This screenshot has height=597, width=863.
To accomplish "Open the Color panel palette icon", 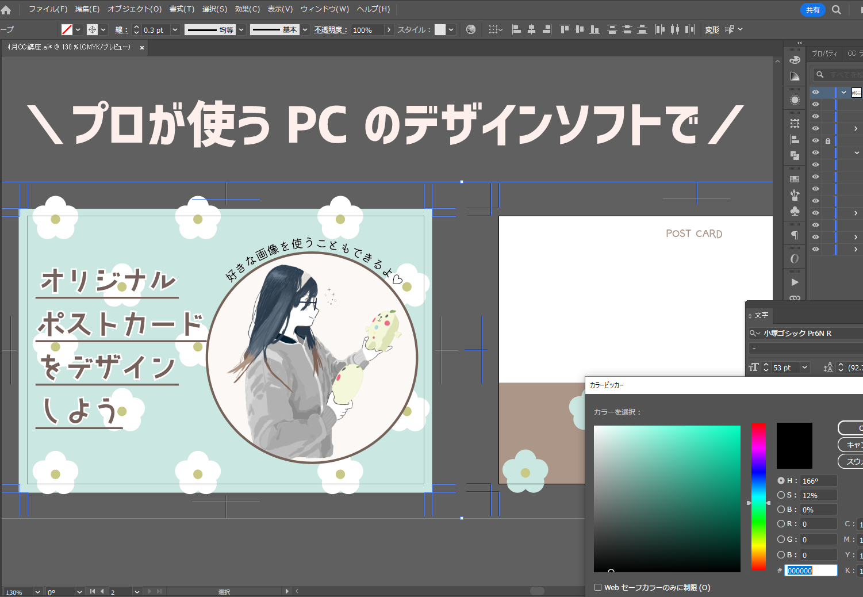I will 795,60.
